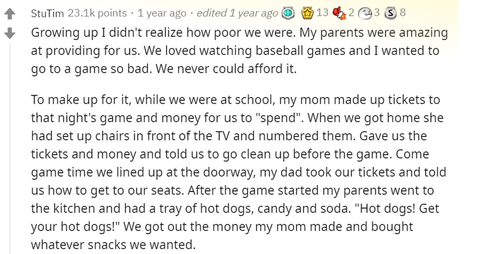Image resolution: width=485 pixels, height=254 pixels.
Task: Click the rocket award icon
Action: [x=339, y=13]
